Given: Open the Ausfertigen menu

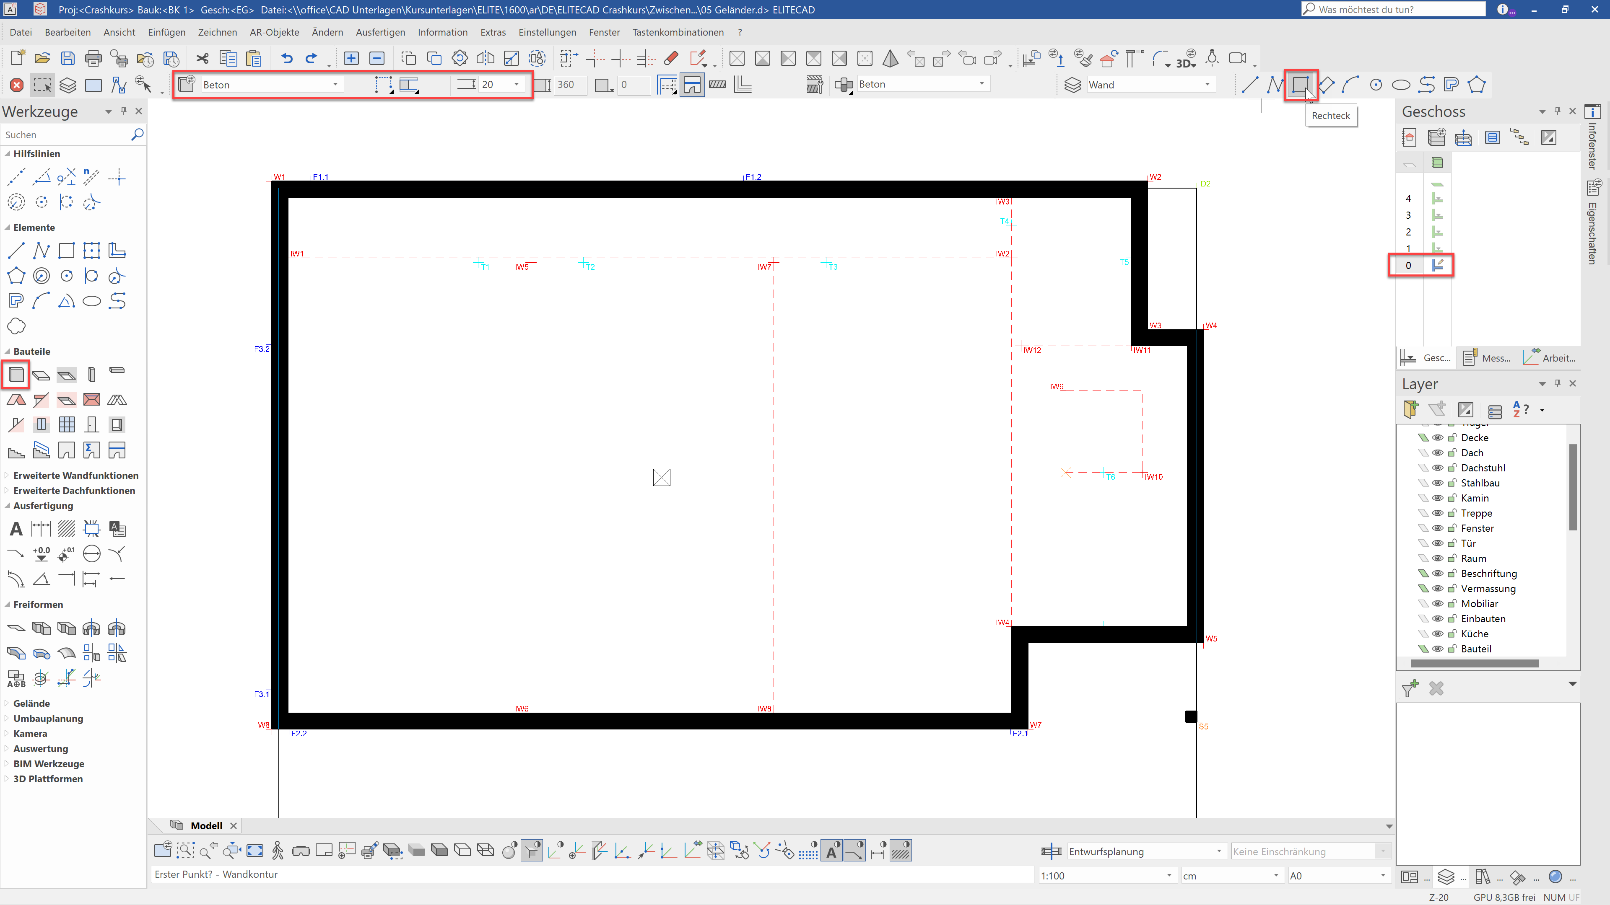Looking at the screenshot, I should point(380,32).
